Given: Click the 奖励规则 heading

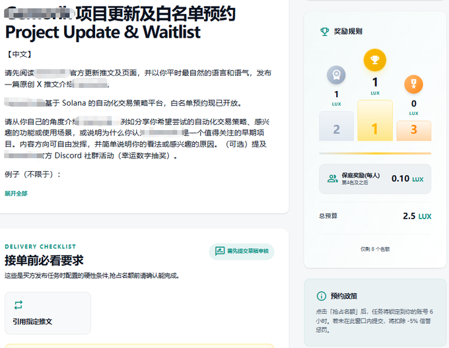Looking at the screenshot, I should pyautogui.click(x=348, y=31).
